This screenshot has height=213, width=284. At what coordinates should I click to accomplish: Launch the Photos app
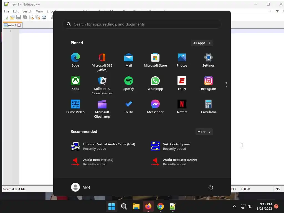(x=182, y=60)
